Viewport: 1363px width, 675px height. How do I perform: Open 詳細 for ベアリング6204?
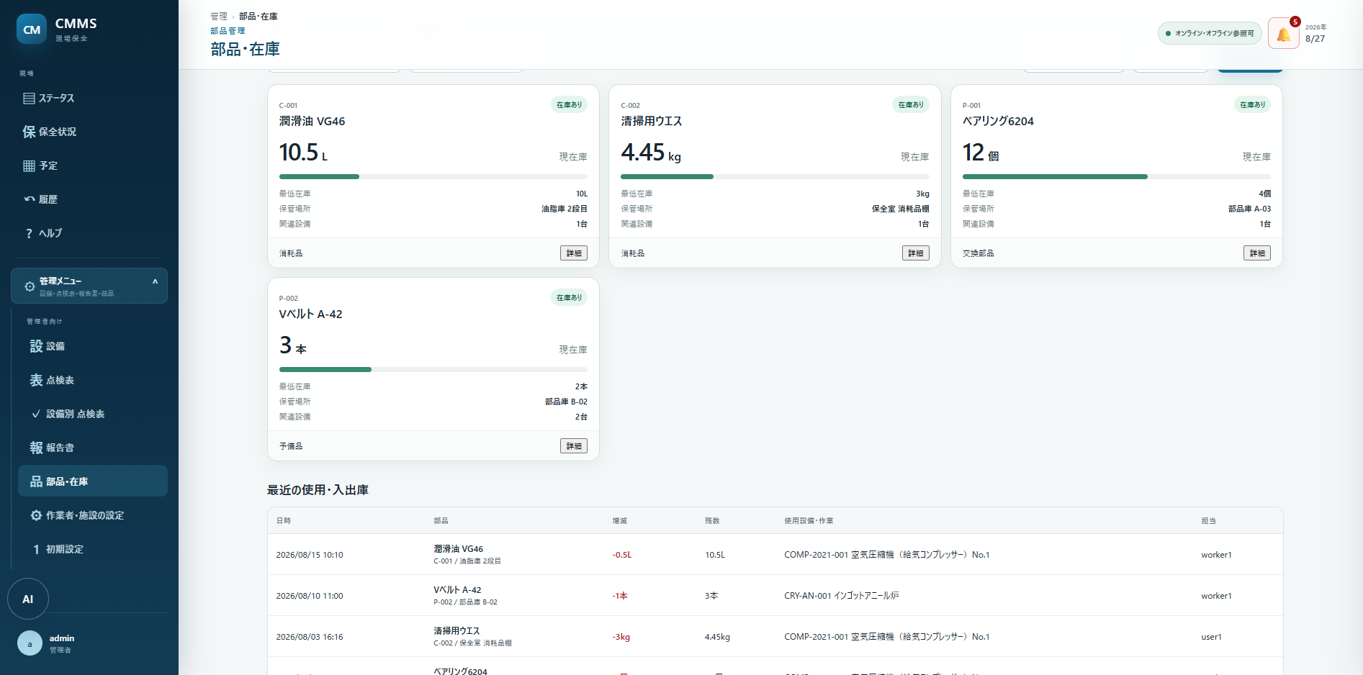[1257, 253]
